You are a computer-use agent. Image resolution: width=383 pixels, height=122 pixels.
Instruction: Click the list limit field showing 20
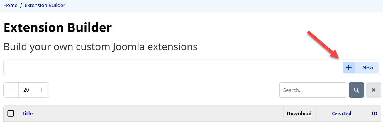point(26,90)
